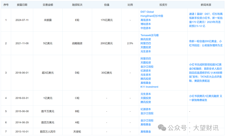This screenshot has height=137, width=226.
Task: Click 金沙江创投 in the 2015-06-08 row
Action: click(147, 113)
